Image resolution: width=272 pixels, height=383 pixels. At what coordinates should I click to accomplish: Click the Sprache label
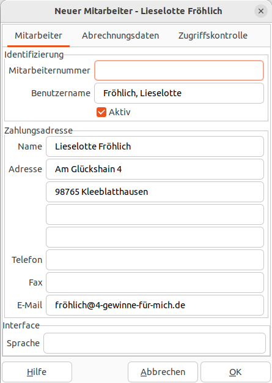coord(23,343)
